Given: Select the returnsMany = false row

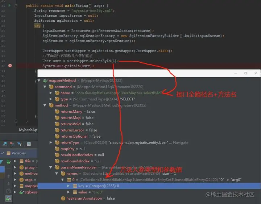Looking at the screenshot, I should tap(149, 112).
